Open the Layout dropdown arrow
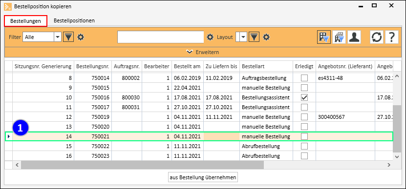Screen dimensions: 406x189 tap(243, 37)
